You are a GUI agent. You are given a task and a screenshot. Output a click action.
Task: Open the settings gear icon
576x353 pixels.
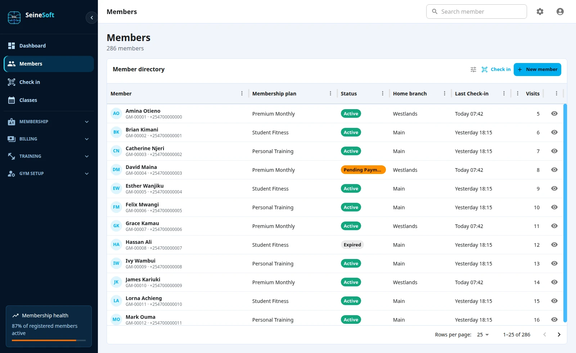point(540,12)
